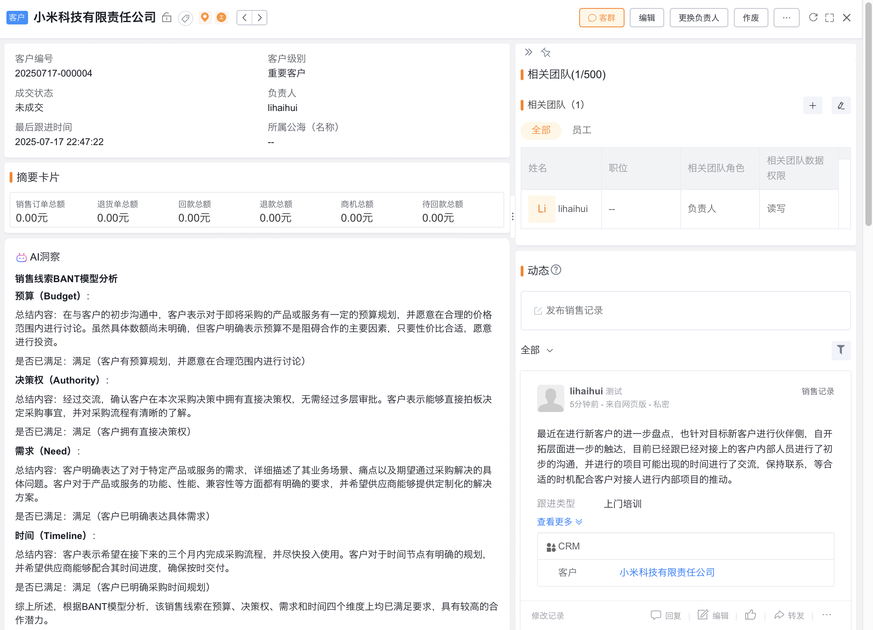Open the help icon next to 动态
The height and width of the screenshot is (630, 873).
coord(556,270)
